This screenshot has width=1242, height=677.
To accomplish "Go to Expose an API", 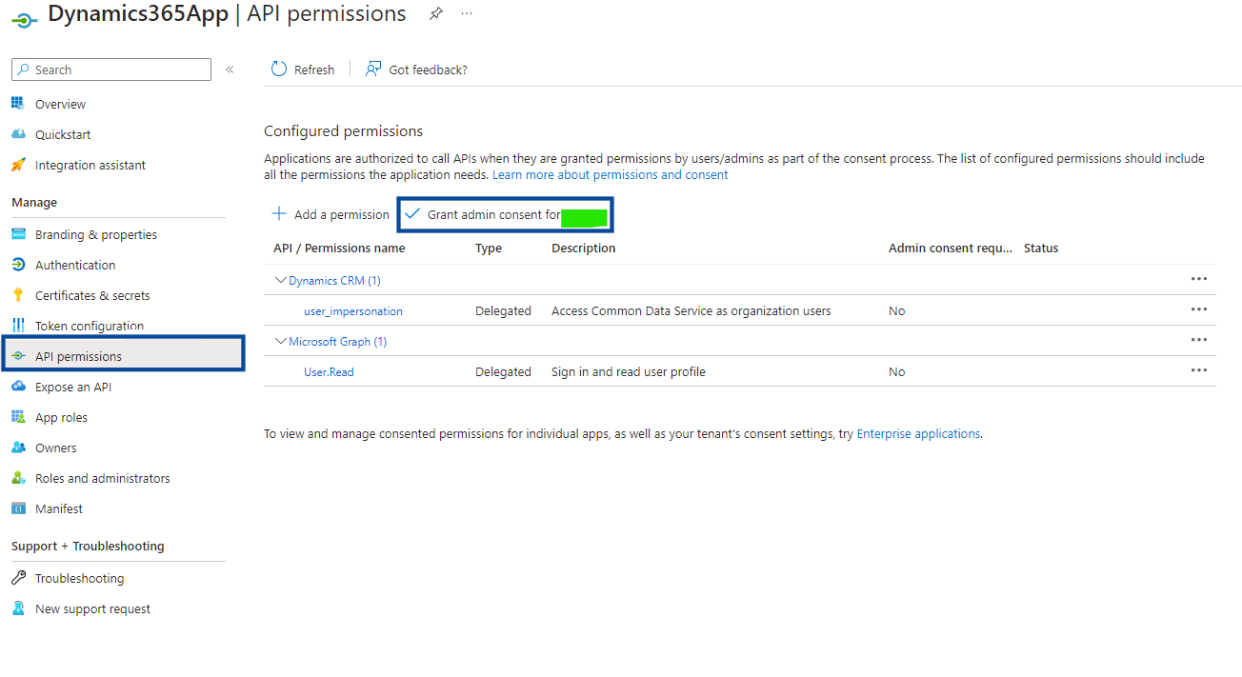I will pyautogui.click(x=73, y=387).
